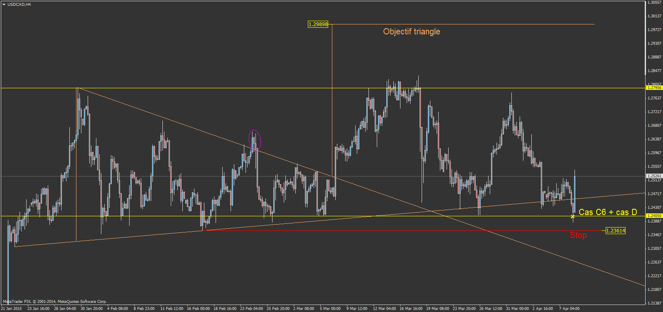Click the 1.27217 price scale value

(655, 112)
